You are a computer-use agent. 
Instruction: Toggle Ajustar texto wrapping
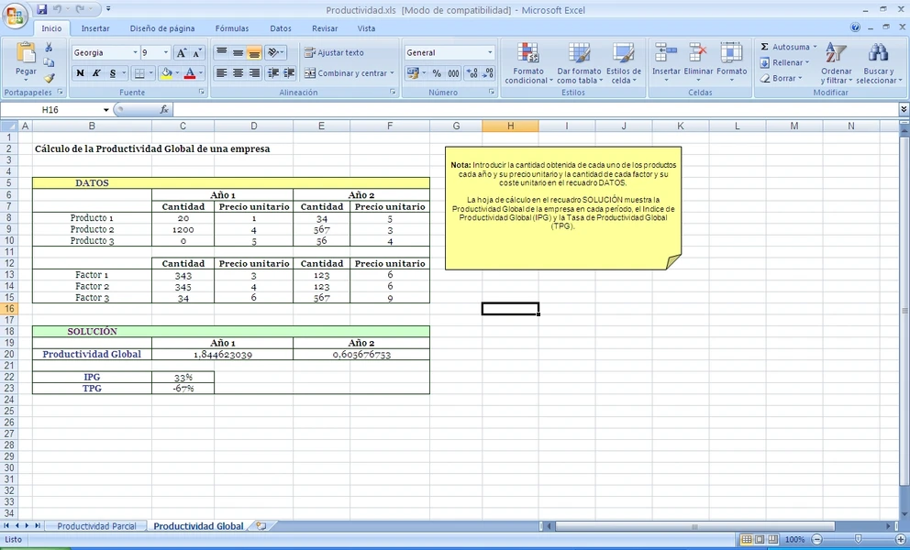334,52
